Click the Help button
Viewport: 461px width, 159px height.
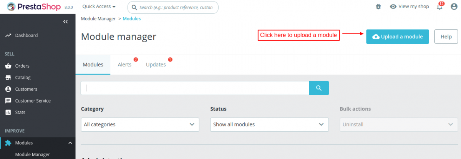[x=446, y=36]
